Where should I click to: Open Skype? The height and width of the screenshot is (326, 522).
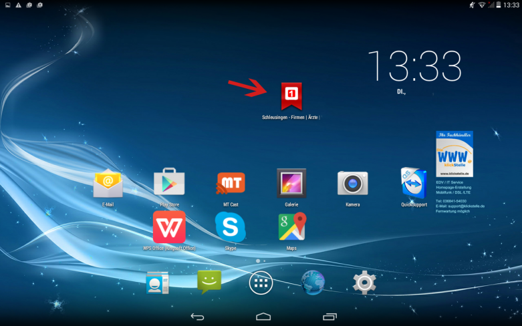point(231,227)
